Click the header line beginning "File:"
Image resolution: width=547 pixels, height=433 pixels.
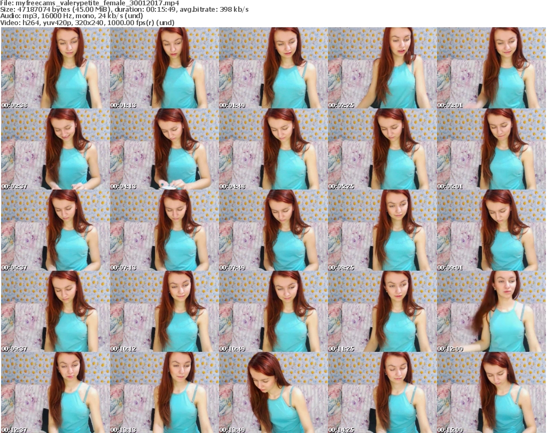coord(90,3)
